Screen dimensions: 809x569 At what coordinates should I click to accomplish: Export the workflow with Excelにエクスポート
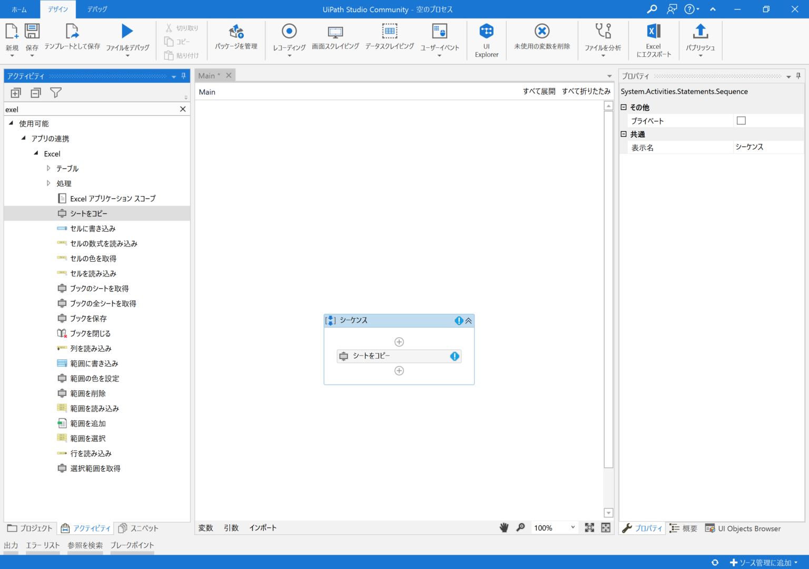(x=654, y=40)
